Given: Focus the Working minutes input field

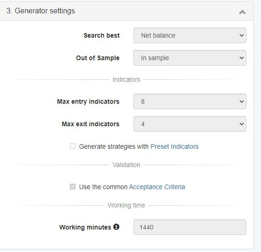Looking at the screenshot, I should (190, 227).
